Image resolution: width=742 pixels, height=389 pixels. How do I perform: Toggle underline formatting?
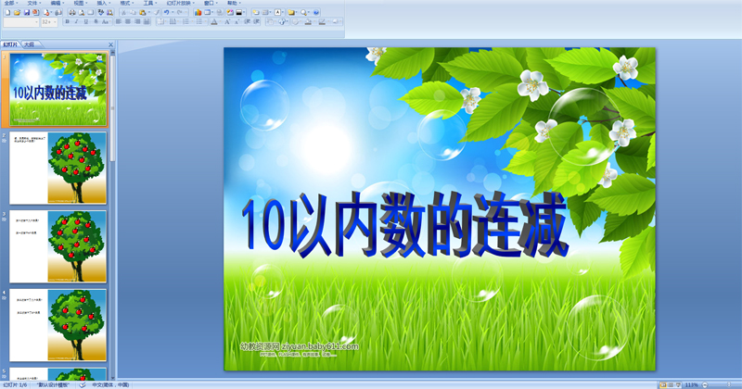click(x=85, y=21)
